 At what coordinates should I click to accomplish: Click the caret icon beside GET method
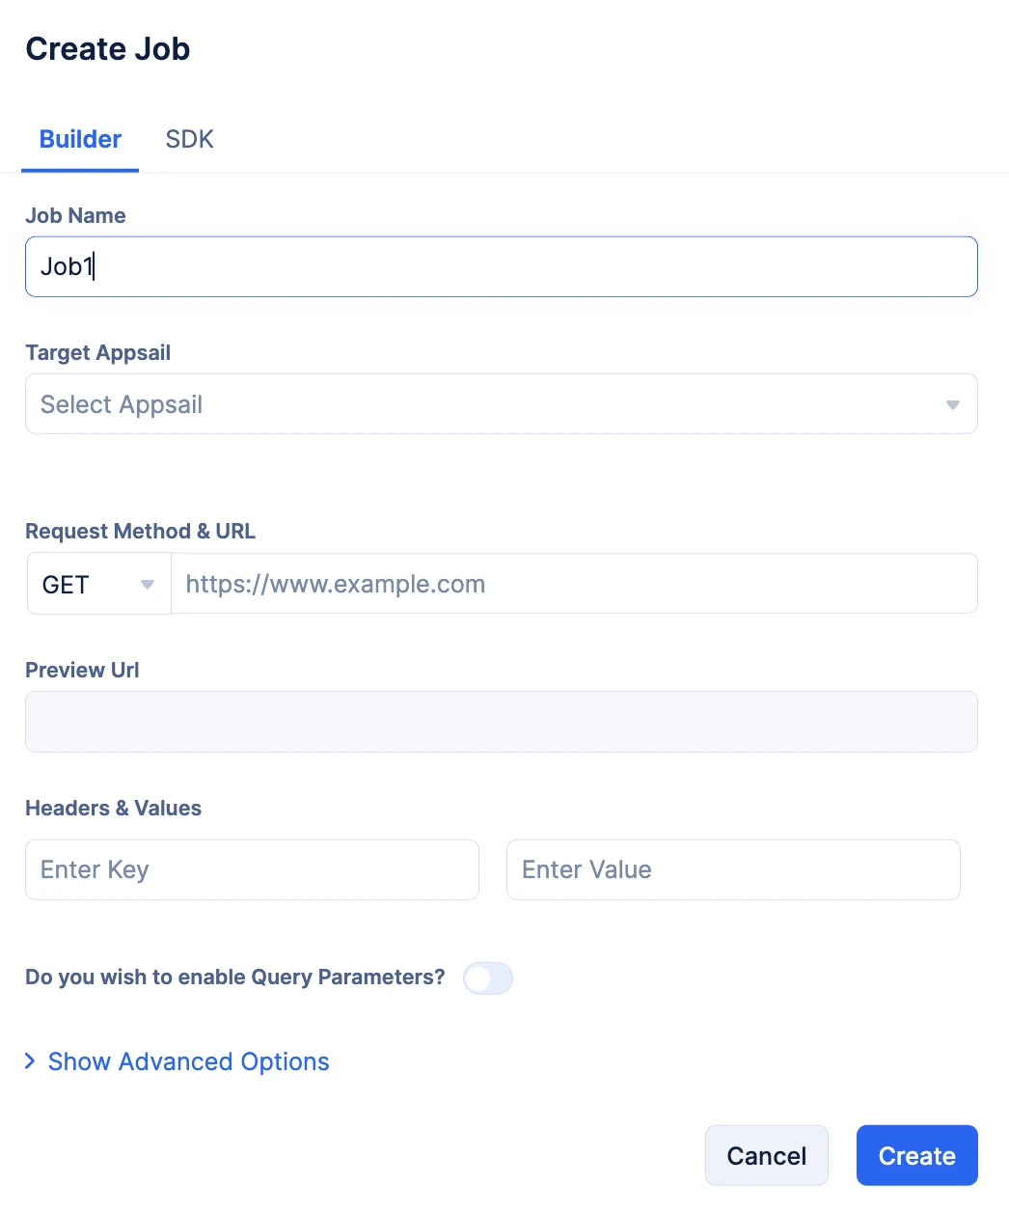click(148, 584)
